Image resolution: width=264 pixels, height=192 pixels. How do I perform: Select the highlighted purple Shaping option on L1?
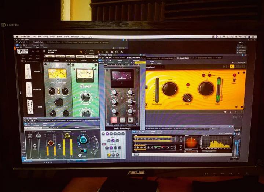coord(111,148)
